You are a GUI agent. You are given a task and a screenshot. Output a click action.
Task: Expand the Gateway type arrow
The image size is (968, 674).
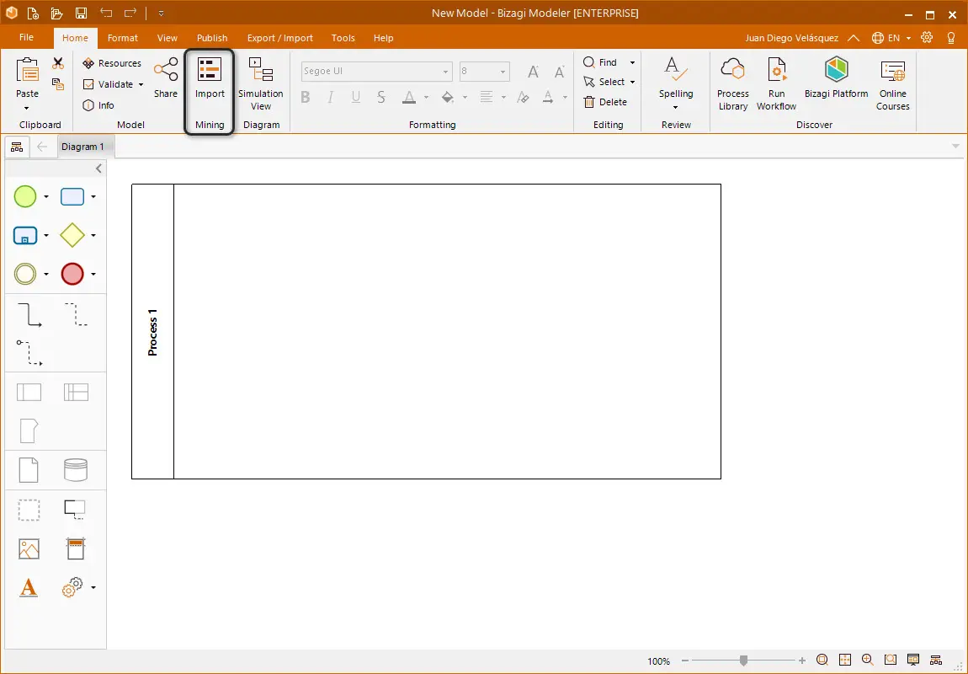[93, 235]
